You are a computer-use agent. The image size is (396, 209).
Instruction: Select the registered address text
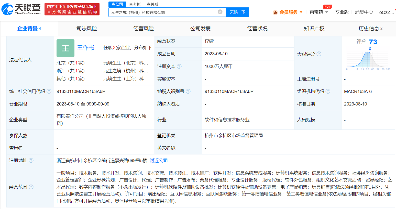point(102,160)
